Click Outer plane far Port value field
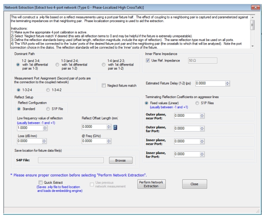Viewport: 265px width, 218px height. [x=187, y=128]
